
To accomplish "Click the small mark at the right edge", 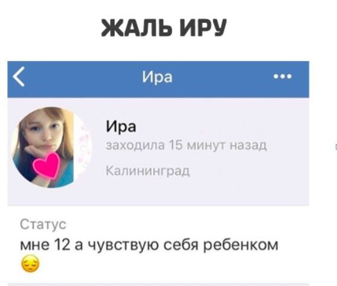I will pyautogui.click(x=336, y=147).
